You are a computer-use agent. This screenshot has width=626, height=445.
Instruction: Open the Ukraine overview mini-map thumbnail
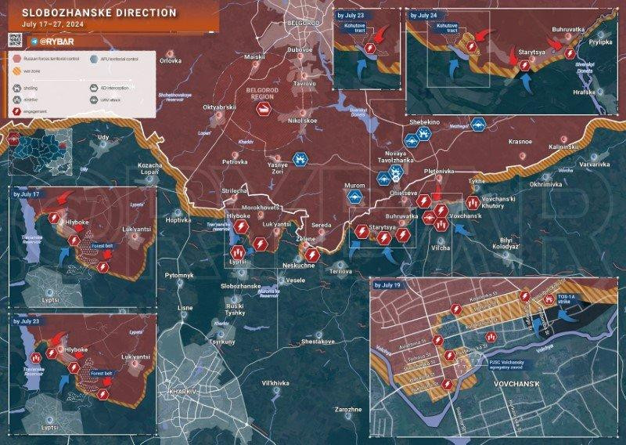click(40, 152)
